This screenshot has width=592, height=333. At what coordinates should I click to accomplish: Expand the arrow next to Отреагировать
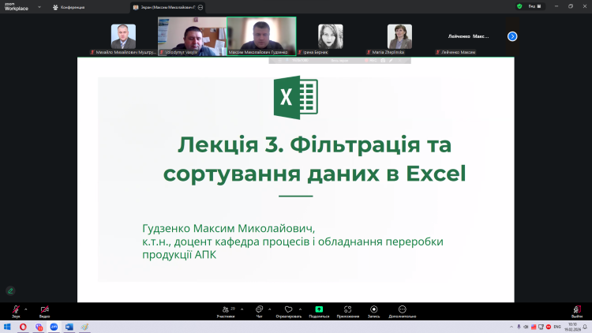(x=302, y=309)
